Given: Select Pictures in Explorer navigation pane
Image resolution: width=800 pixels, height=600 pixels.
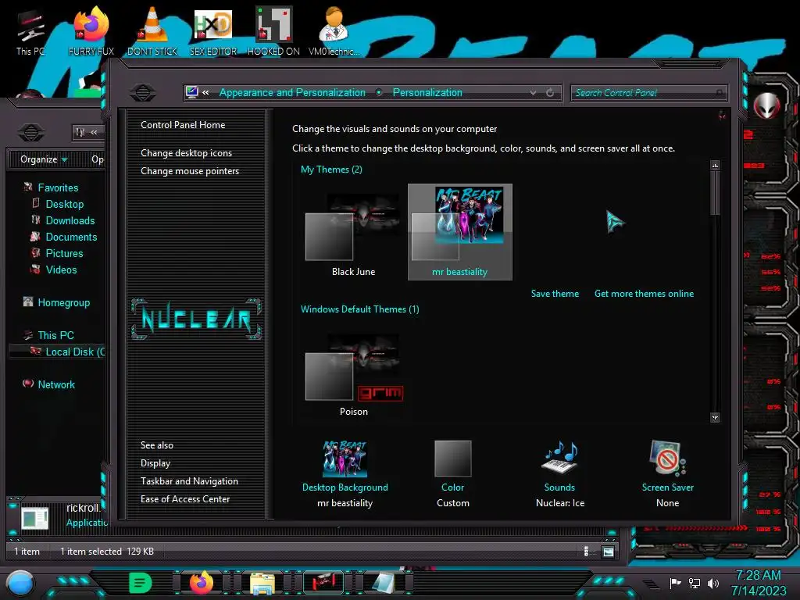Looking at the screenshot, I should pyautogui.click(x=64, y=253).
